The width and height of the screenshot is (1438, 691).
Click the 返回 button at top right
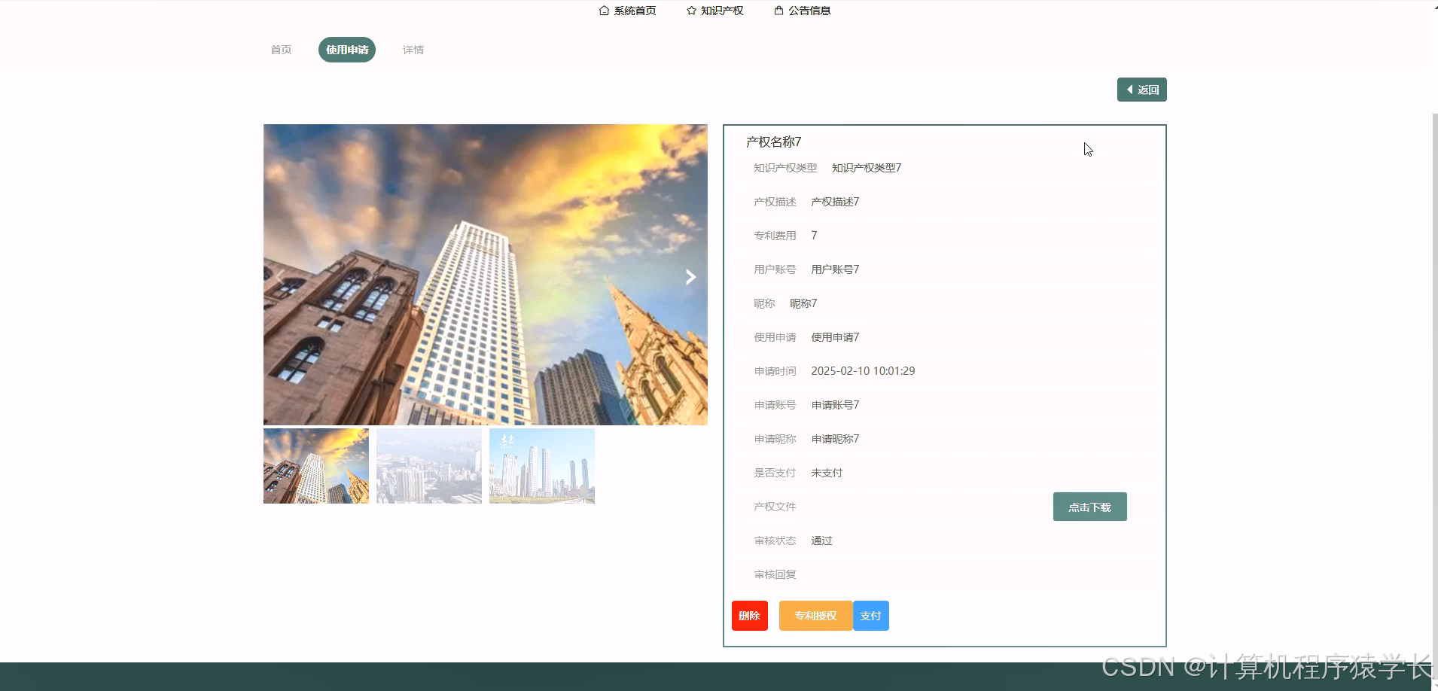1141,89
